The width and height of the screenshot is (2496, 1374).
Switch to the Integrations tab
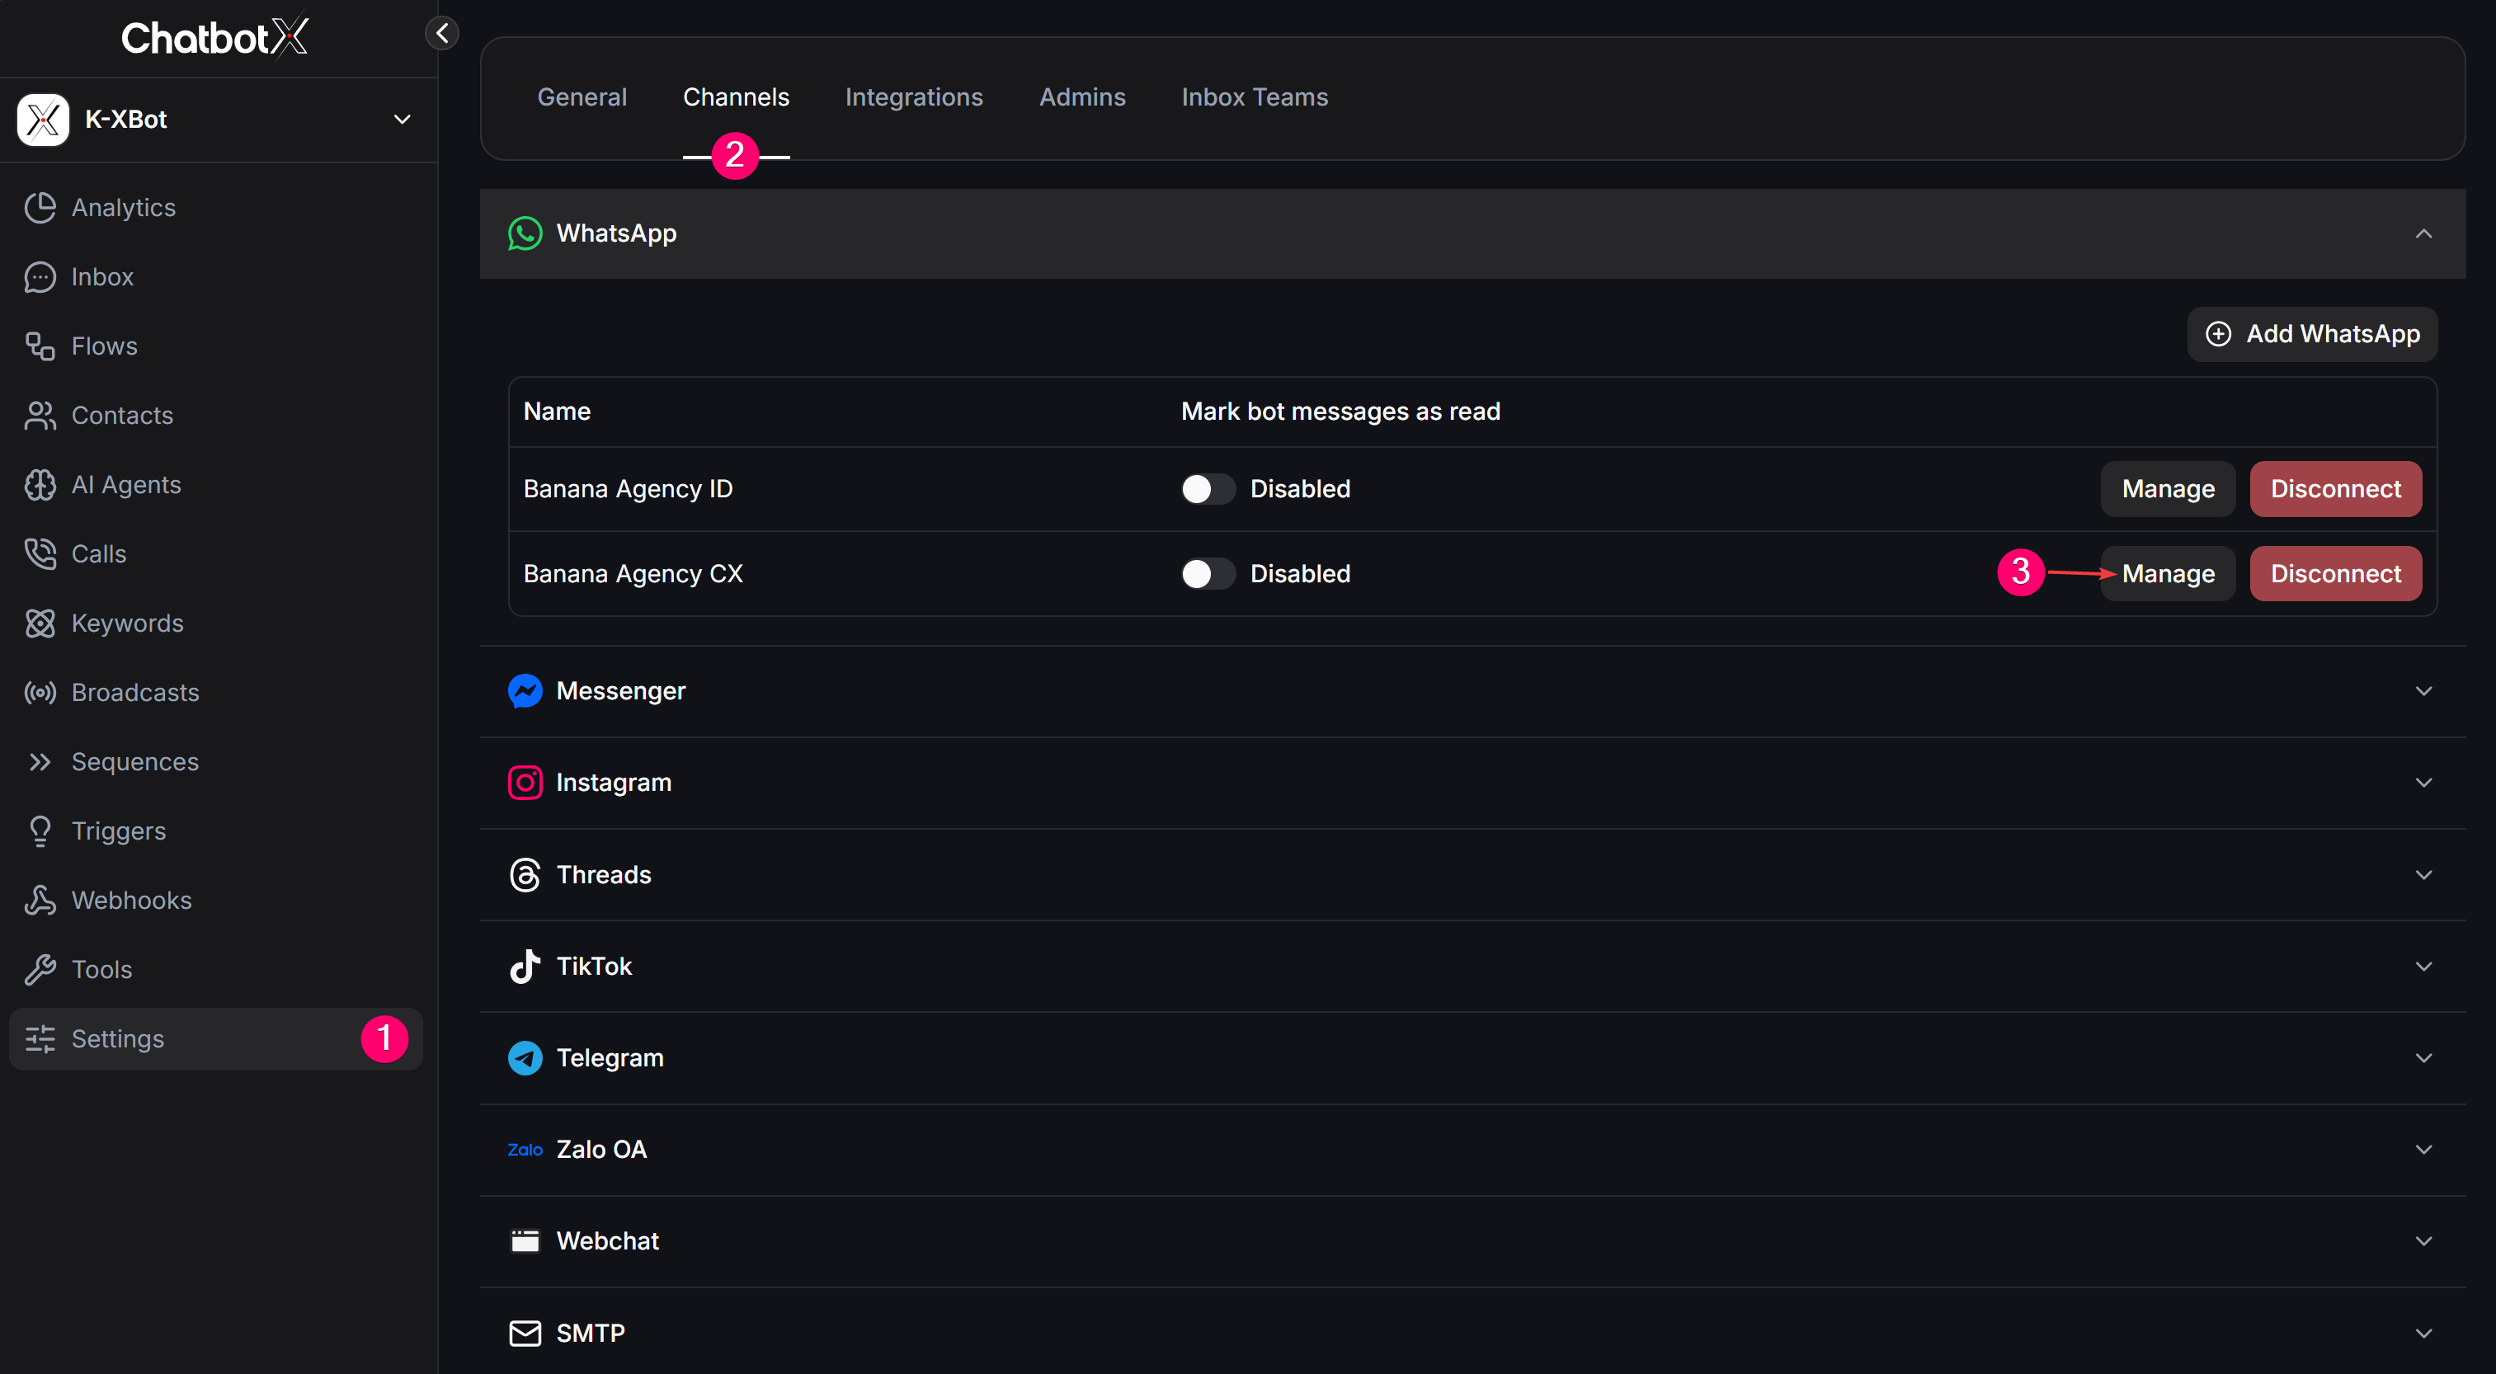[x=914, y=96]
